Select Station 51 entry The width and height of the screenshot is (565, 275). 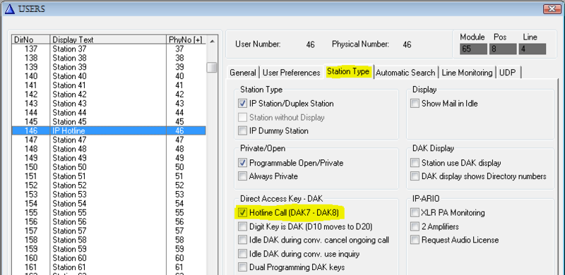(109, 176)
